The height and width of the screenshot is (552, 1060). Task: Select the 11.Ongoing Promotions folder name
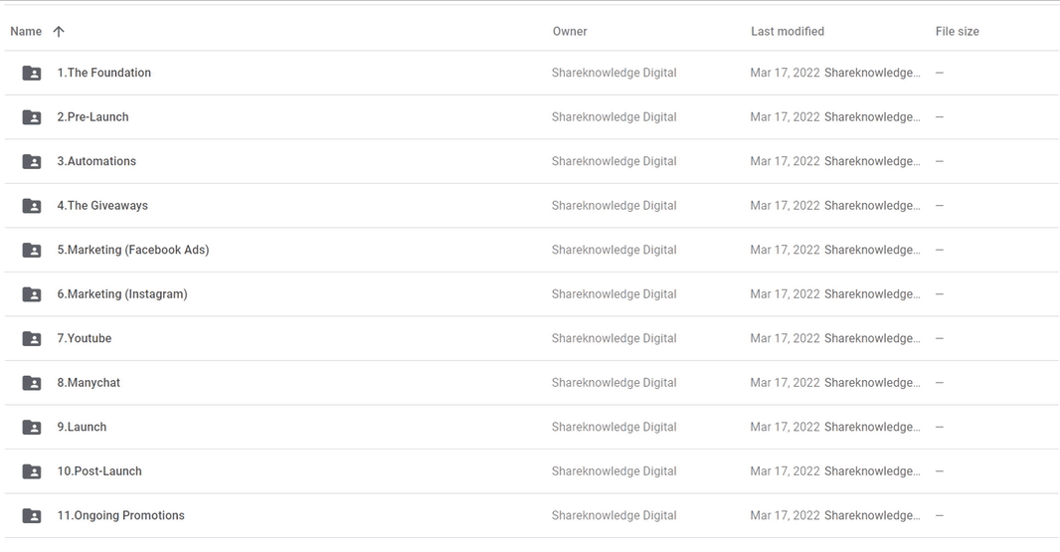(x=121, y=515)
